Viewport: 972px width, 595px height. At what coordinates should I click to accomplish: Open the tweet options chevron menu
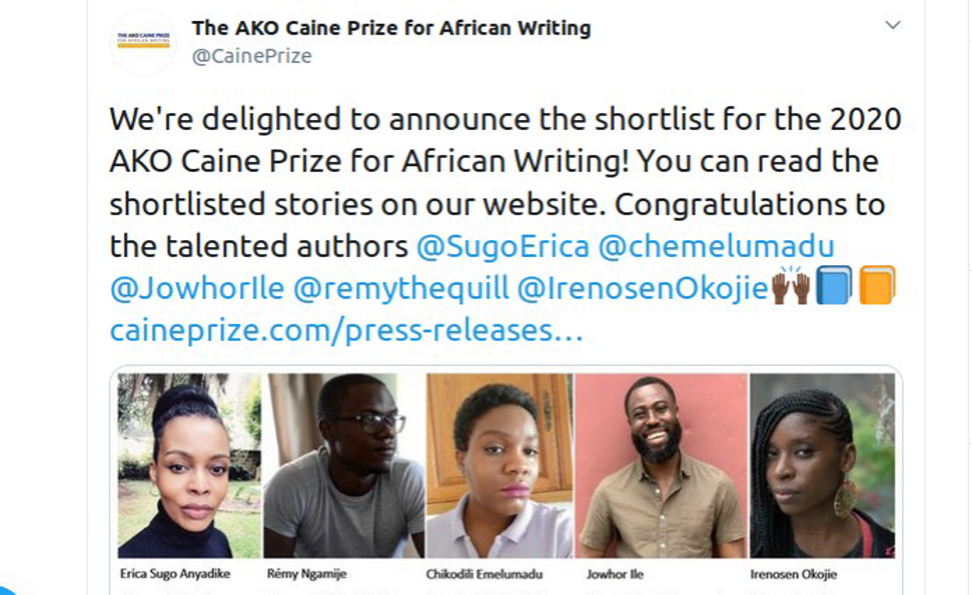point(893,25)
